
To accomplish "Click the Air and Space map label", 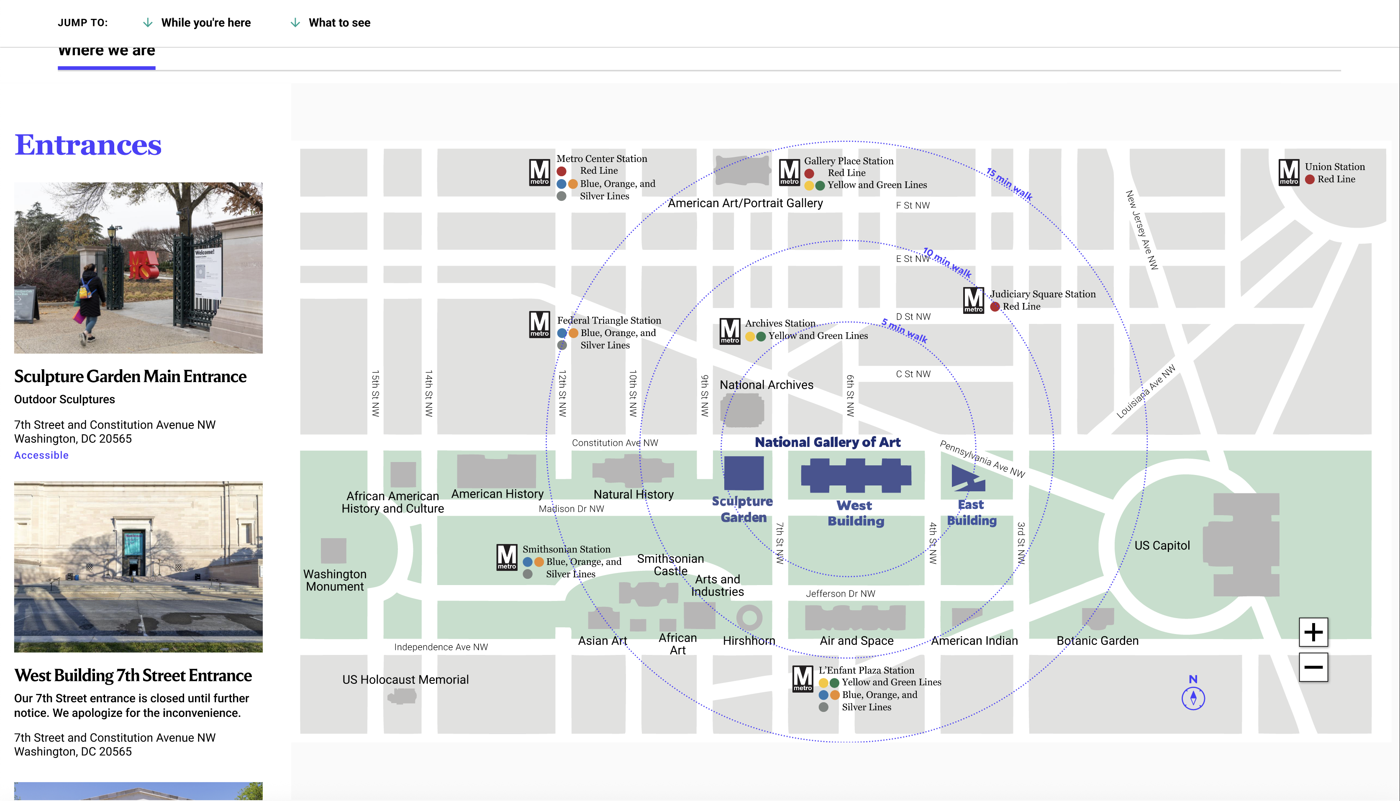I will 856,640.
